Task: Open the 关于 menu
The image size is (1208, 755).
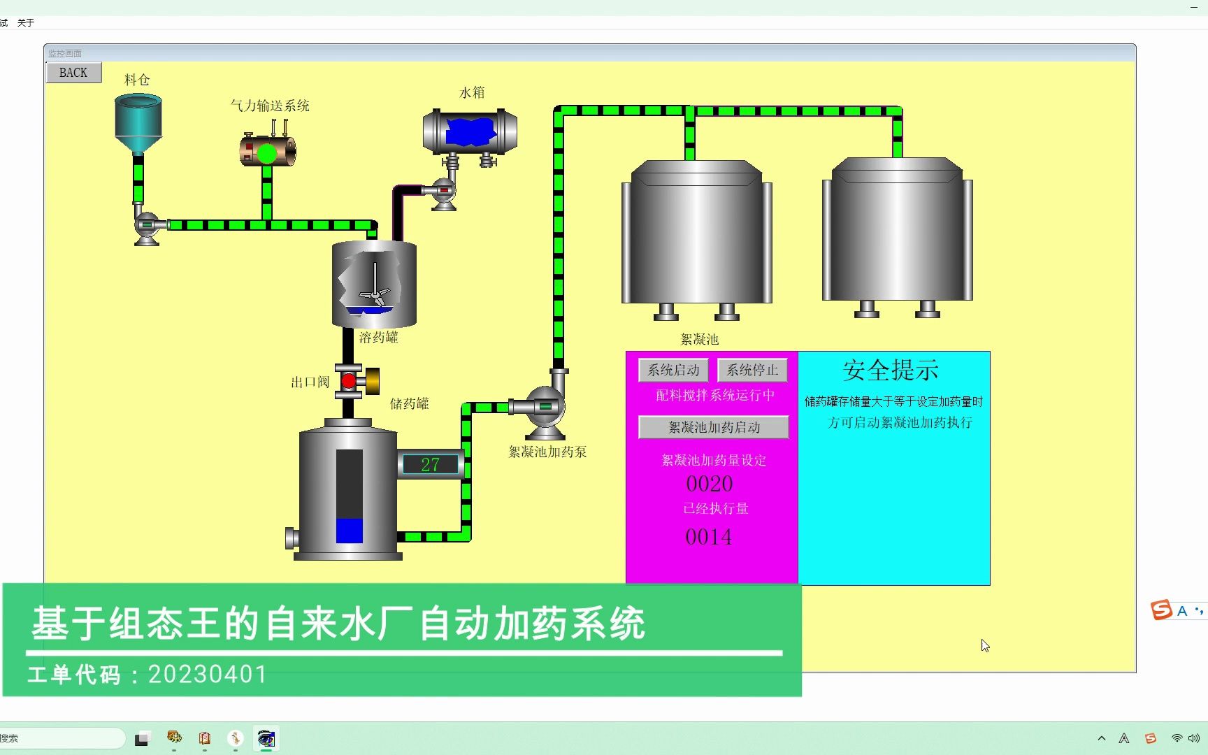Action: (x=26, y=22)
